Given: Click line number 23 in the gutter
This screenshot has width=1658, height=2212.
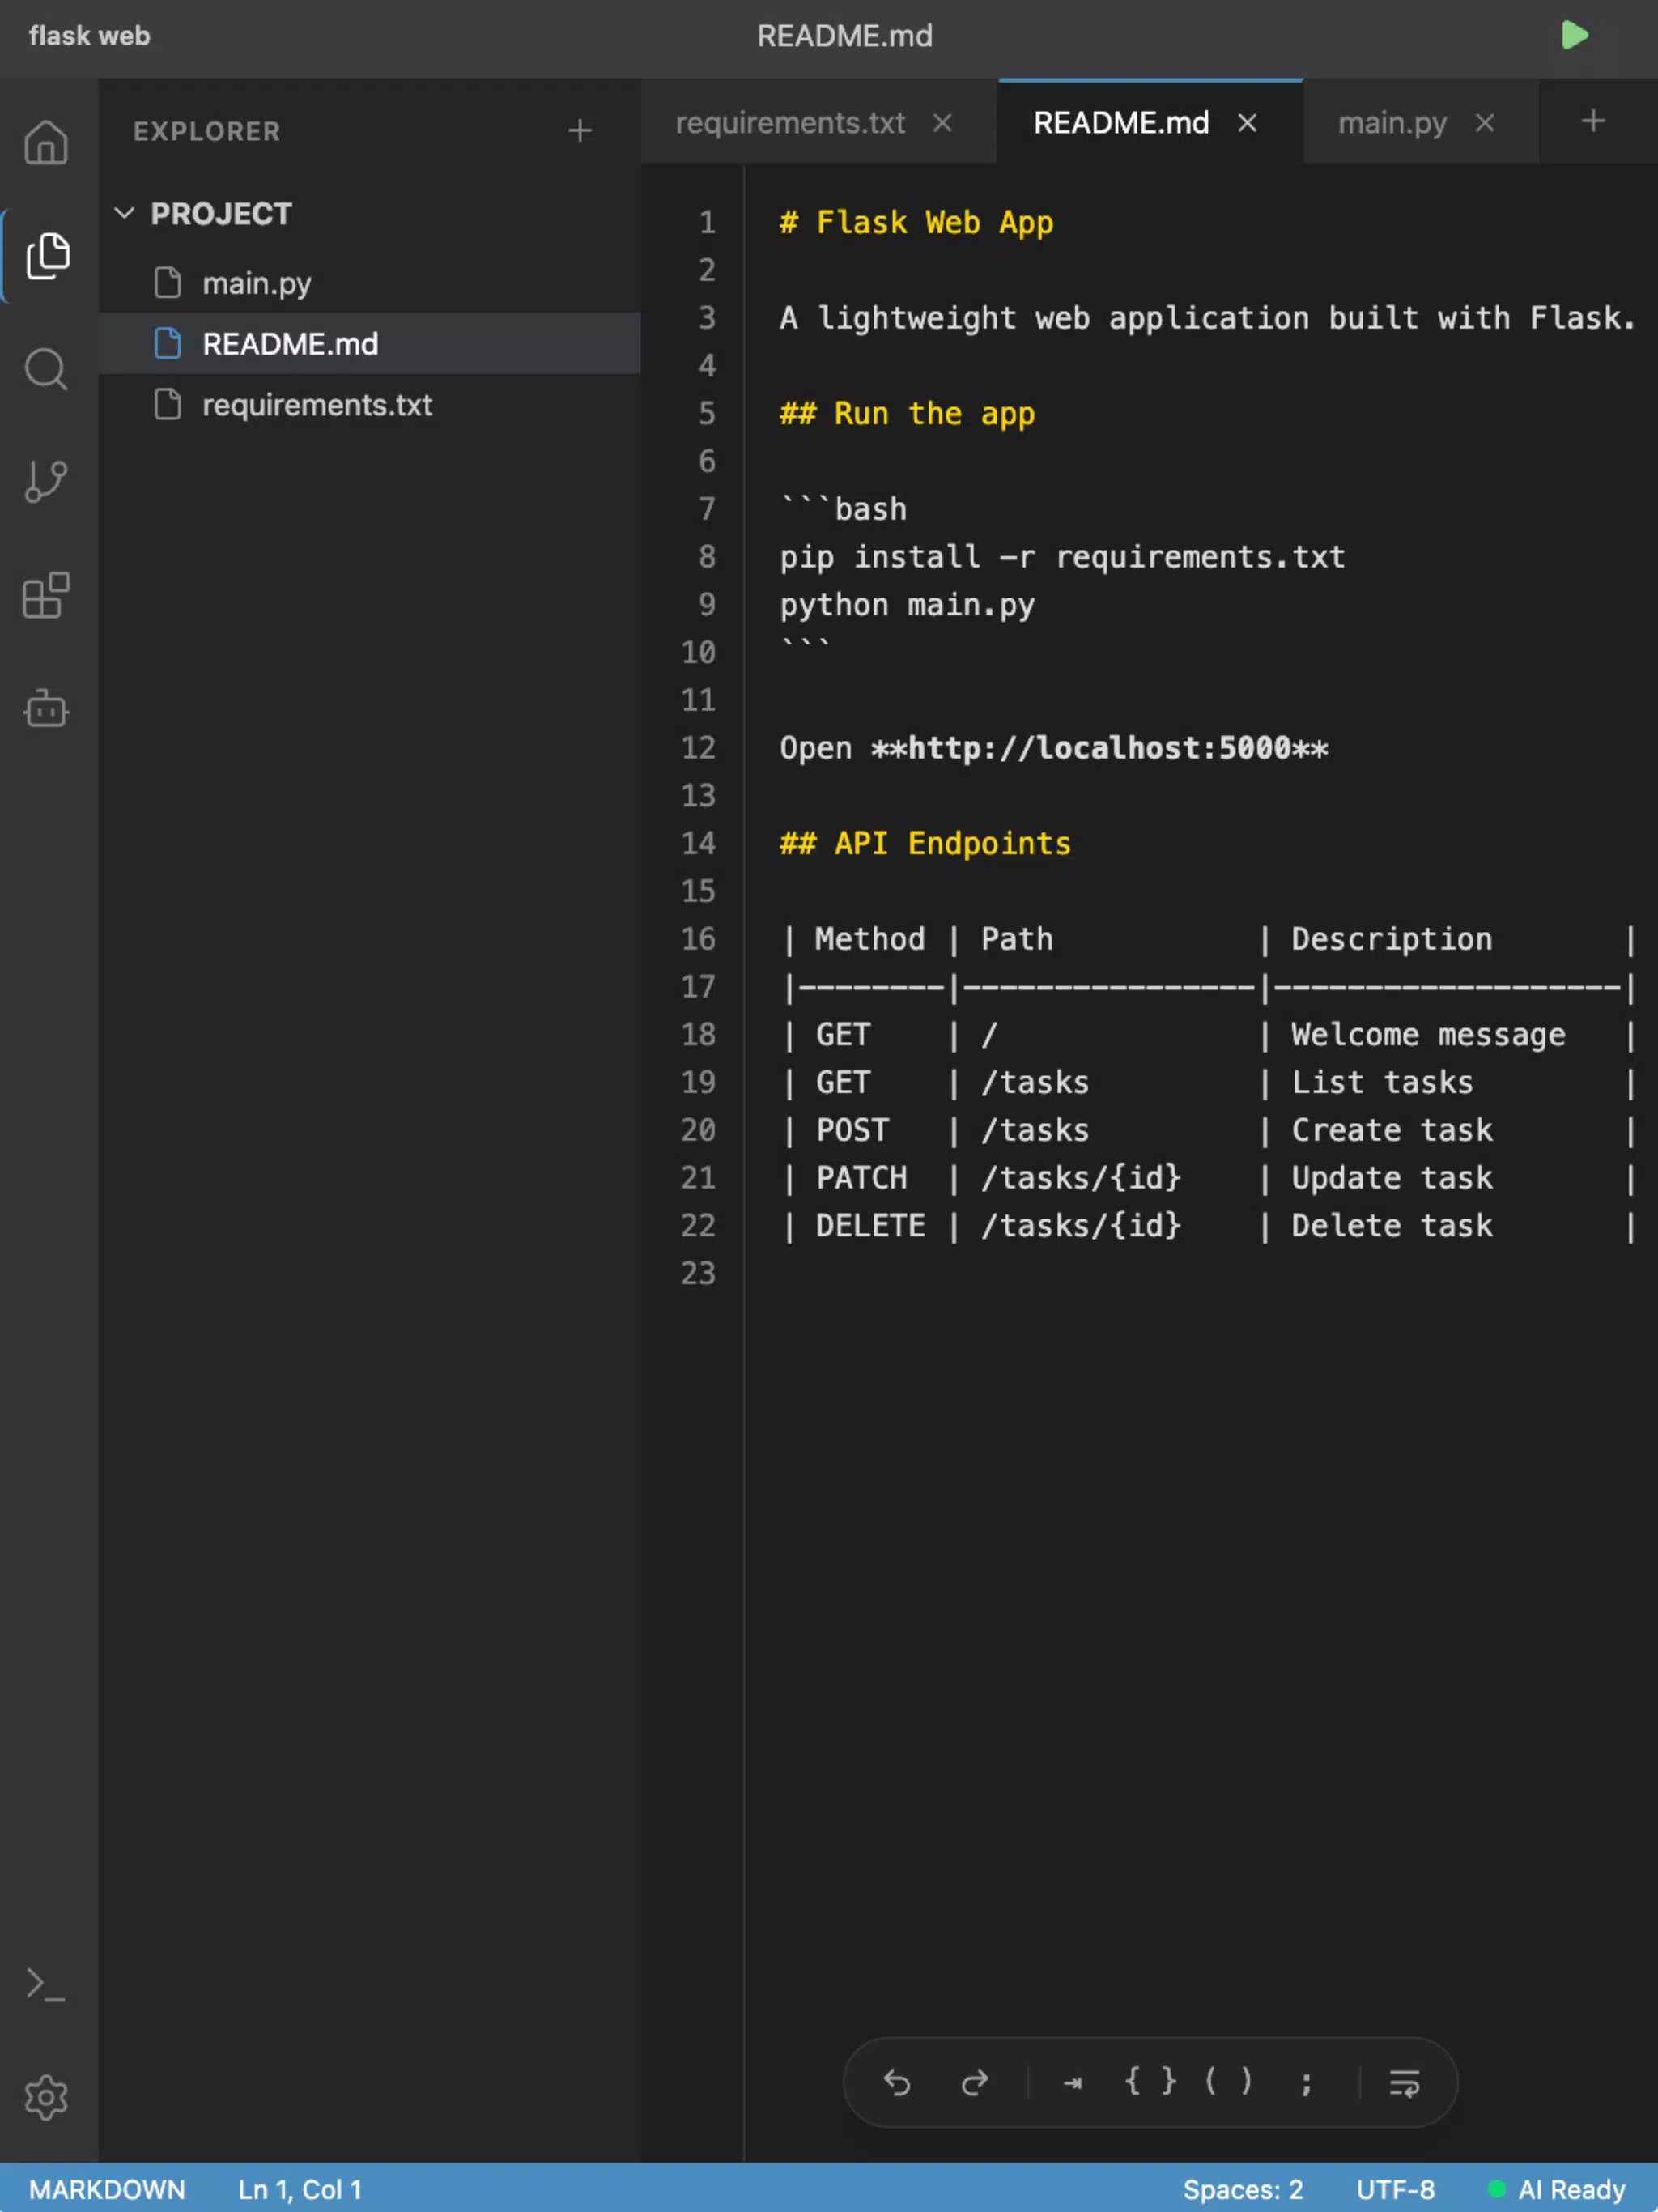Looking at the screenshot, I should click(698, 1273).
